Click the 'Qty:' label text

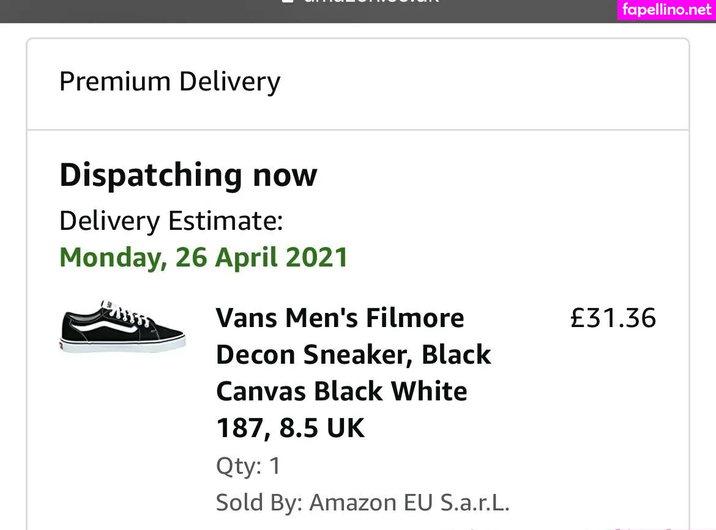238,466
